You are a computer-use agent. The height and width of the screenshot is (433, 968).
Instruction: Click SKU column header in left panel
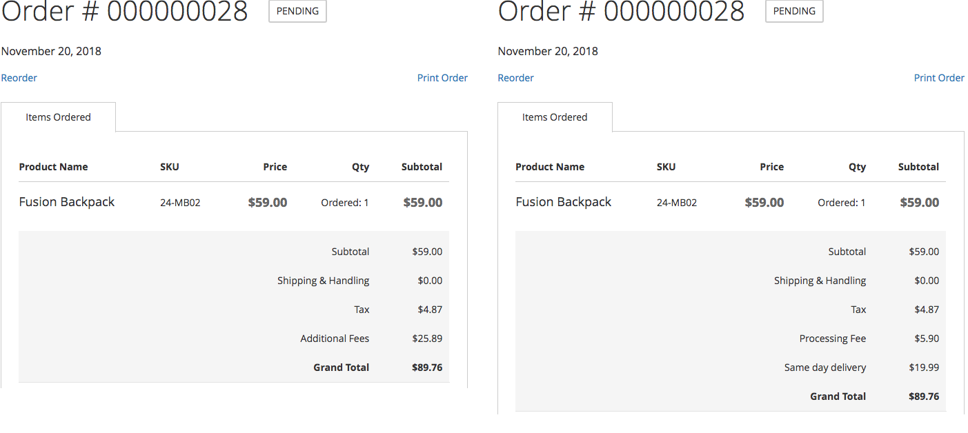(x=170, y=167)
